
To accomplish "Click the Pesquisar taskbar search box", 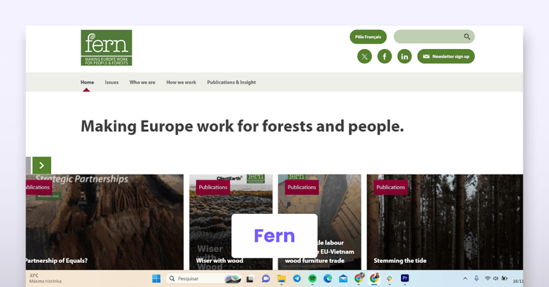I will [203, 278].
